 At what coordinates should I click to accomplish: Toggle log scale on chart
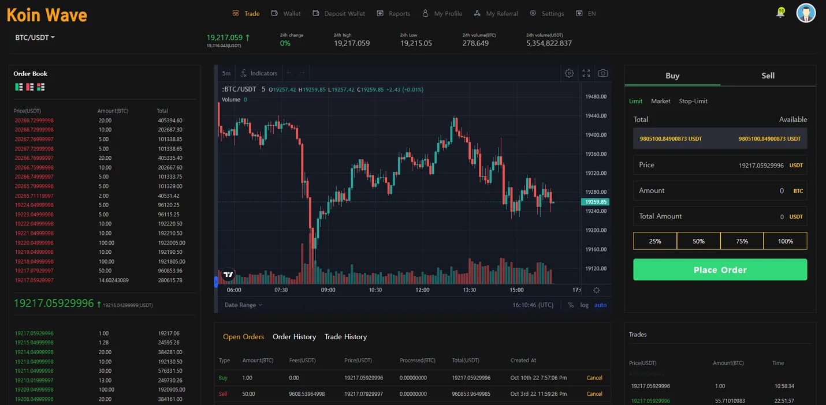(x=585, y=305)
